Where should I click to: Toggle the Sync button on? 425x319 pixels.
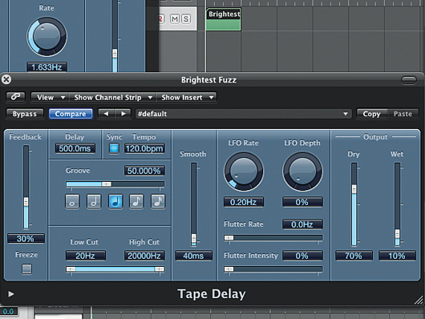[114, 148]
